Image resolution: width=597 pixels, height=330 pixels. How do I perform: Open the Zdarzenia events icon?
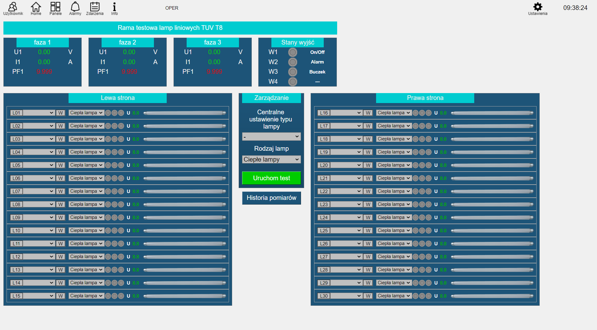click(x=95, y=8)
